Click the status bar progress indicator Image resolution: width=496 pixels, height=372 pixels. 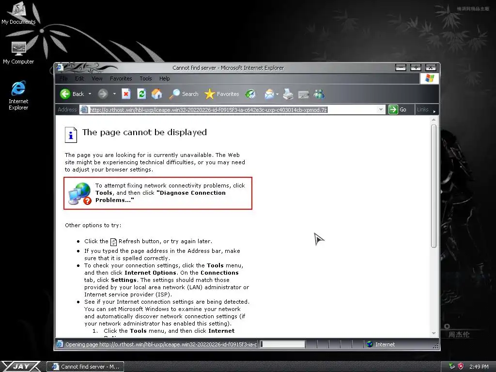click(x=282, y=344)
